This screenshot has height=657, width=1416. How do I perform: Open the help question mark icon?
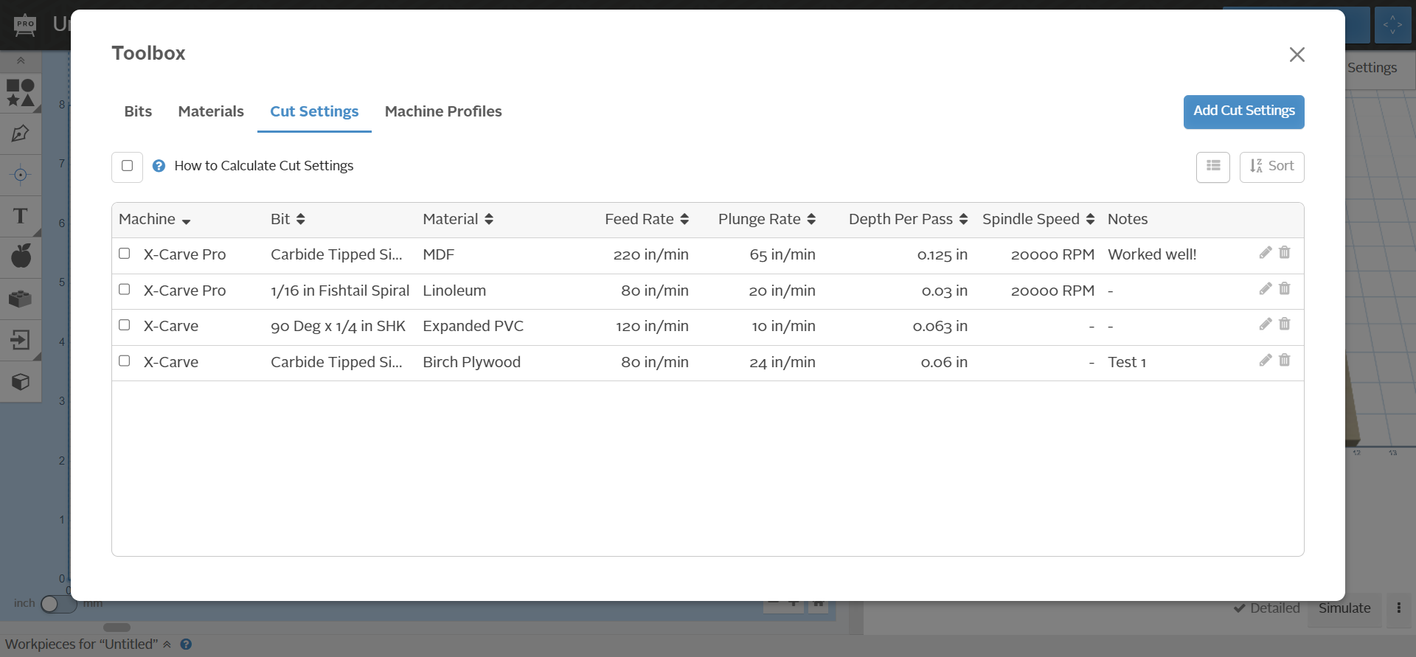pos(159,166)
